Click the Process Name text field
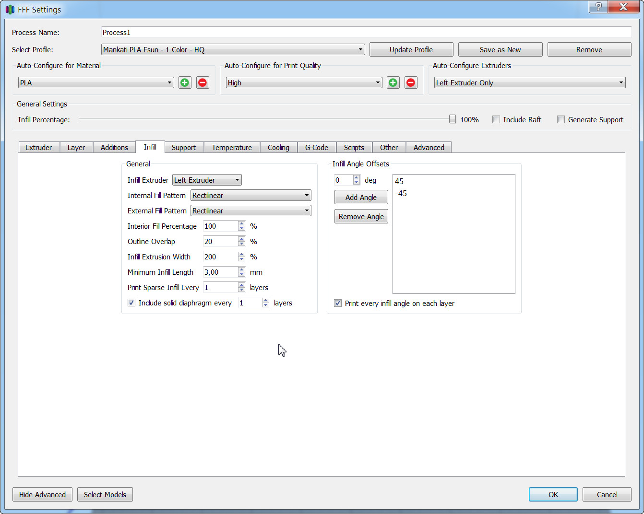This screenshot has height=514, width=644. [x=367, y=32]
